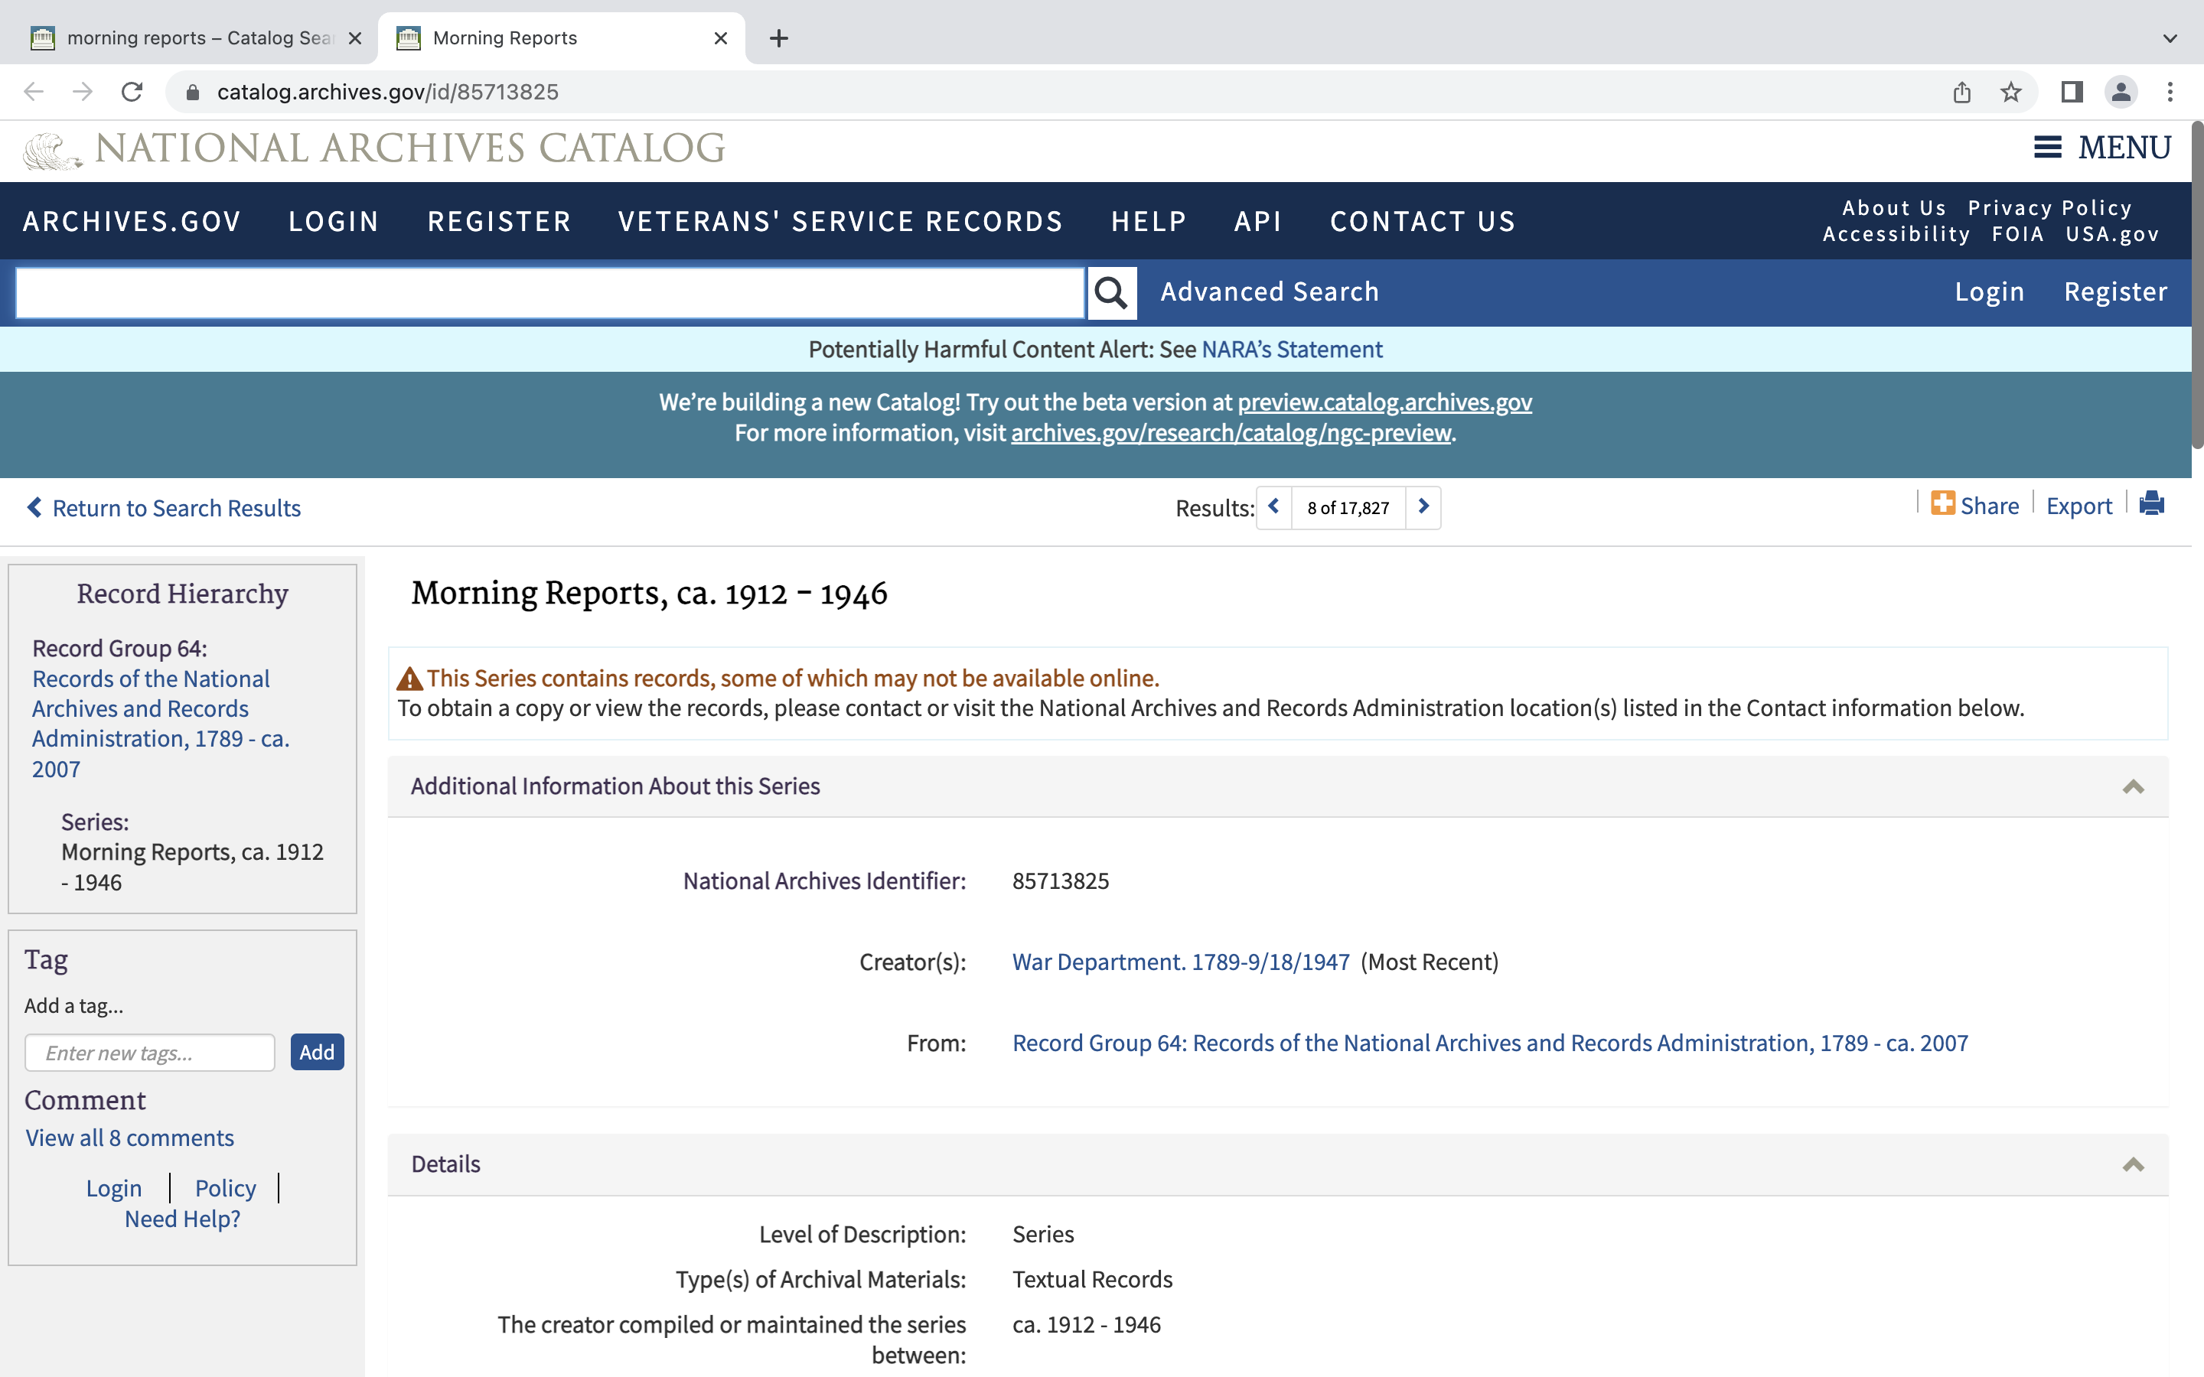Open Veterans' Service Records menu item
This screenshot has height=1377, width=2204.
pyautogui.click(x=840, y=221)
